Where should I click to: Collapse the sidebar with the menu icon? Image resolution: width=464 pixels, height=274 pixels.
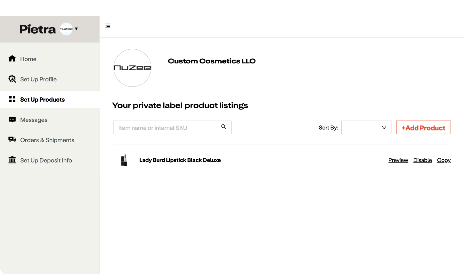tap(108, 26)
